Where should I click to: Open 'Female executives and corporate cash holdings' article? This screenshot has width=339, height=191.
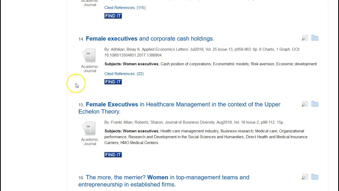(150, 39)
